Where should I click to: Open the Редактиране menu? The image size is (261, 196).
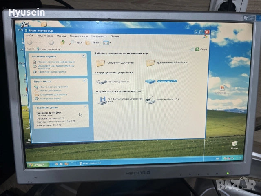pyautogui.click(x=45, y=36)
